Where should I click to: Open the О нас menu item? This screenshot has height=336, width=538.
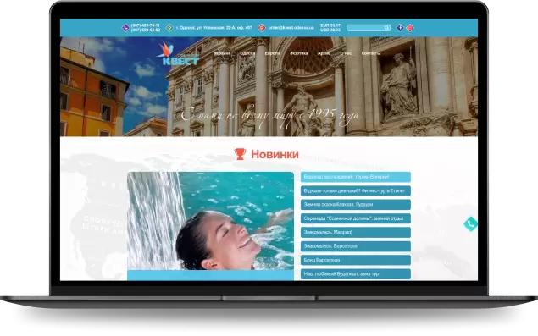tap(346, 53)
